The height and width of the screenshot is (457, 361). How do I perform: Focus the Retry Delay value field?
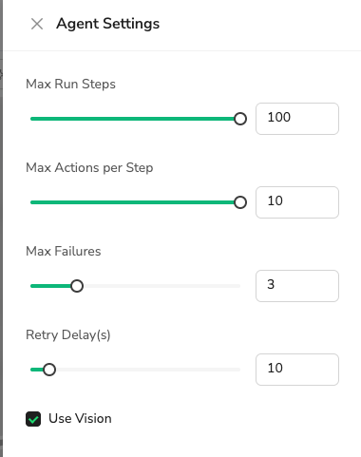point(297,370)
